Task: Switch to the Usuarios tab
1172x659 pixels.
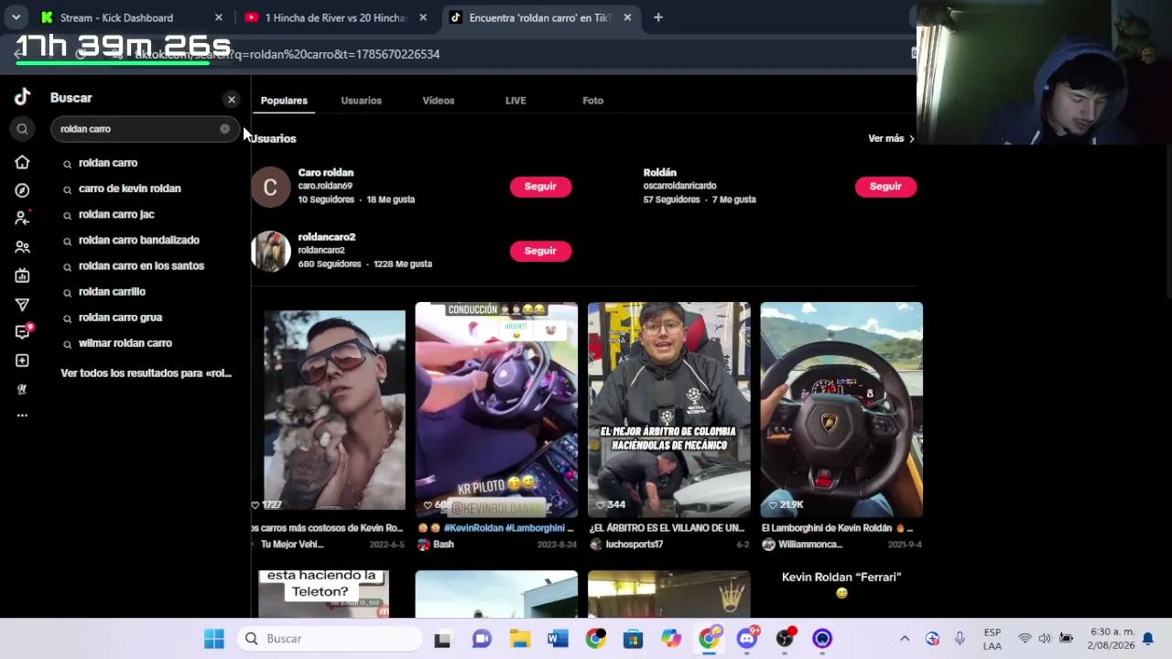Action: 361,101
